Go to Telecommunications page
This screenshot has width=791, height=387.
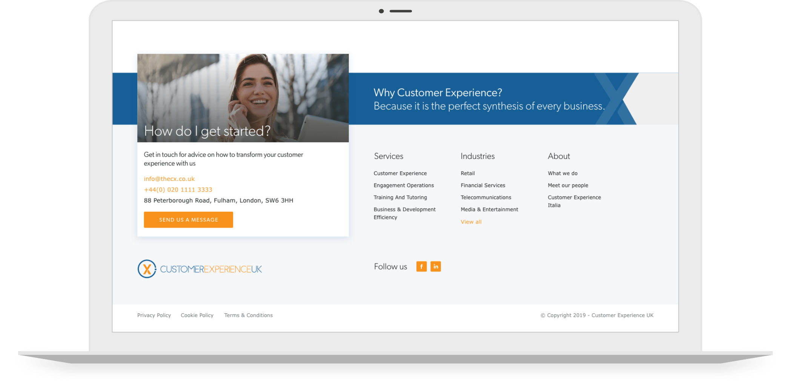(x=486, y=197)
